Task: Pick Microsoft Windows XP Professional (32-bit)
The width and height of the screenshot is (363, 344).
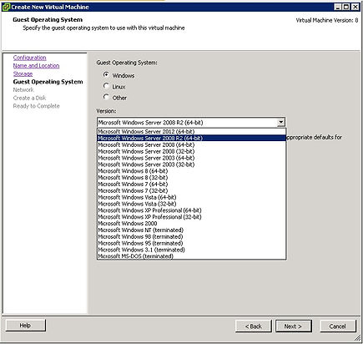Action: pos(191,217)
